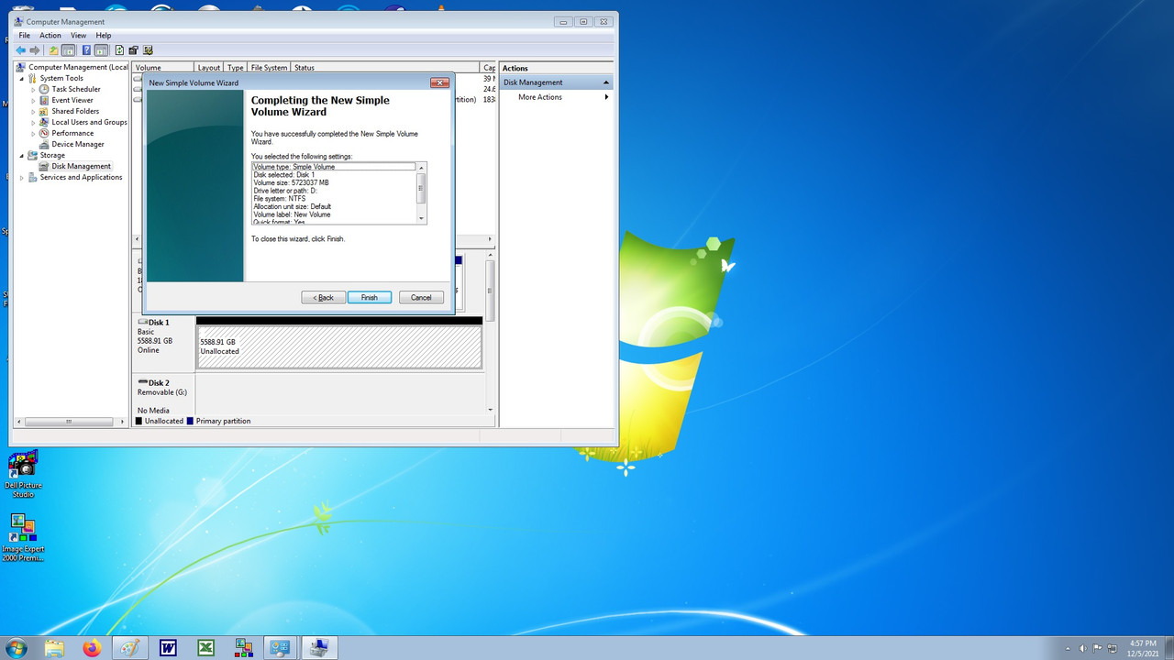Click the Refresh toolbar icon
Screen dimensions: 1174x660
119,50
